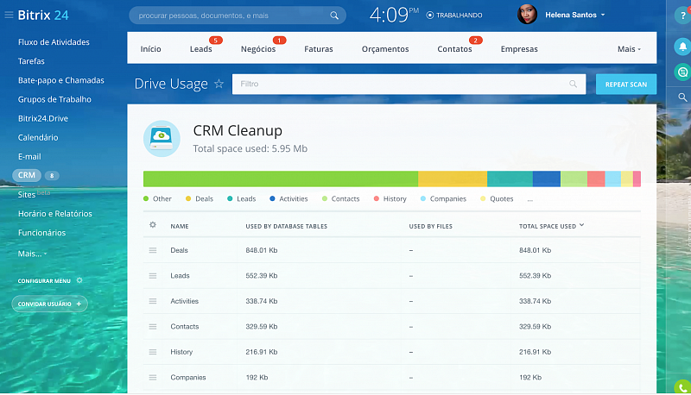Click the Repeat Scan button
Screen dimensions: 691x395
pyautogui.click(x=626, y=84)
